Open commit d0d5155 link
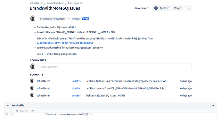 coord(76,81)
